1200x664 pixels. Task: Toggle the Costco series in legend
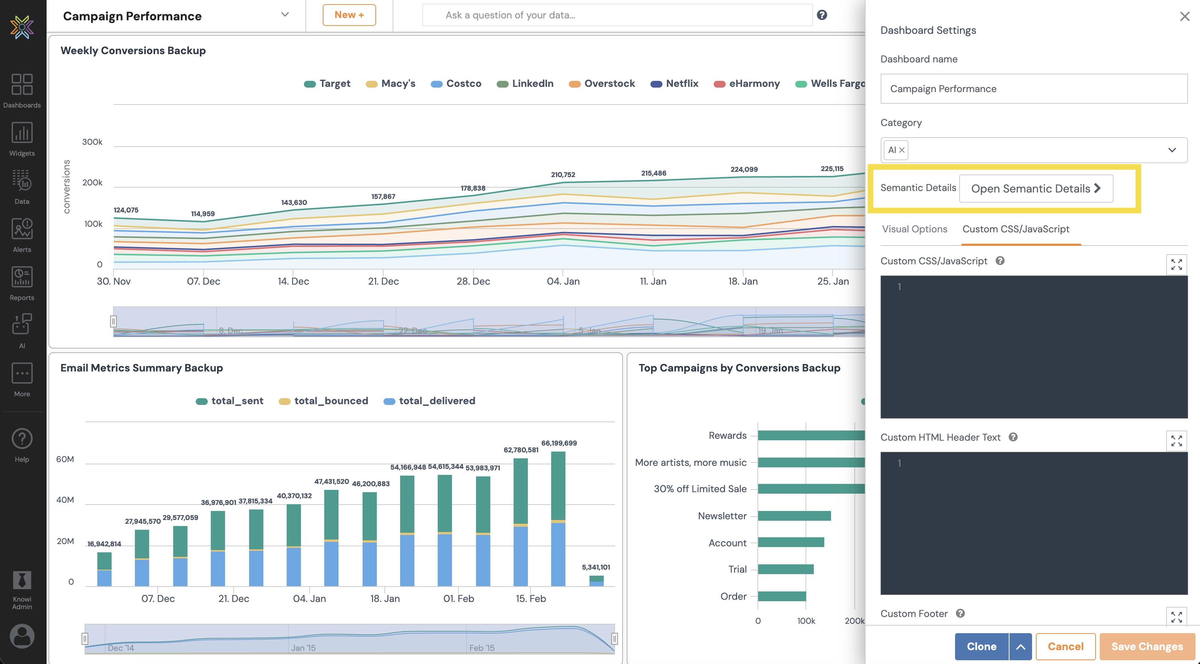pyautogui.click(x=456, y=83)
